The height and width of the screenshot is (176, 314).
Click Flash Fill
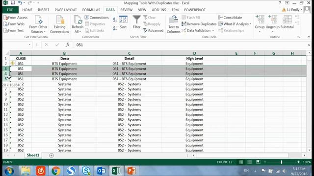pos(191,18)
